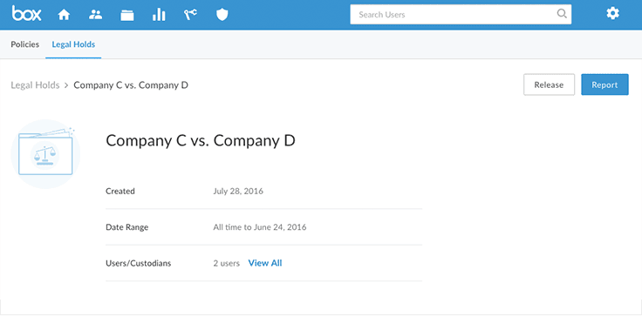Image resolution: width=642 pixels, height=317 pixels.
Task: Open the Users and Groups icon
Action: click(95, 15)
